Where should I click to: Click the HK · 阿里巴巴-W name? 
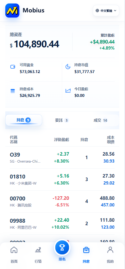coord(23,227)
